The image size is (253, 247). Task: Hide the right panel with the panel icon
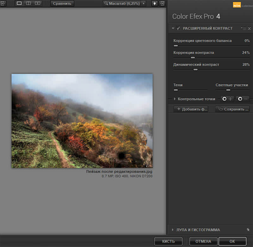click(x=162, y=3)
